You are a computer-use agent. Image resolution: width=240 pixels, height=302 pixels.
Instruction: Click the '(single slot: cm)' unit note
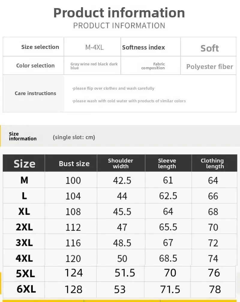coord(74,137)
